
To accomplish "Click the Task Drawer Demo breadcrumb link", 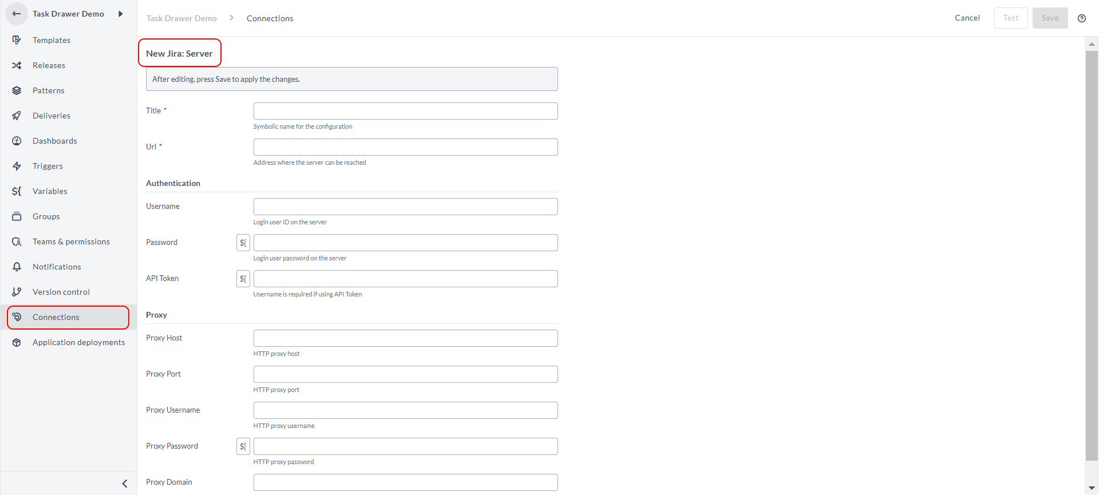I will click(181, 18).
